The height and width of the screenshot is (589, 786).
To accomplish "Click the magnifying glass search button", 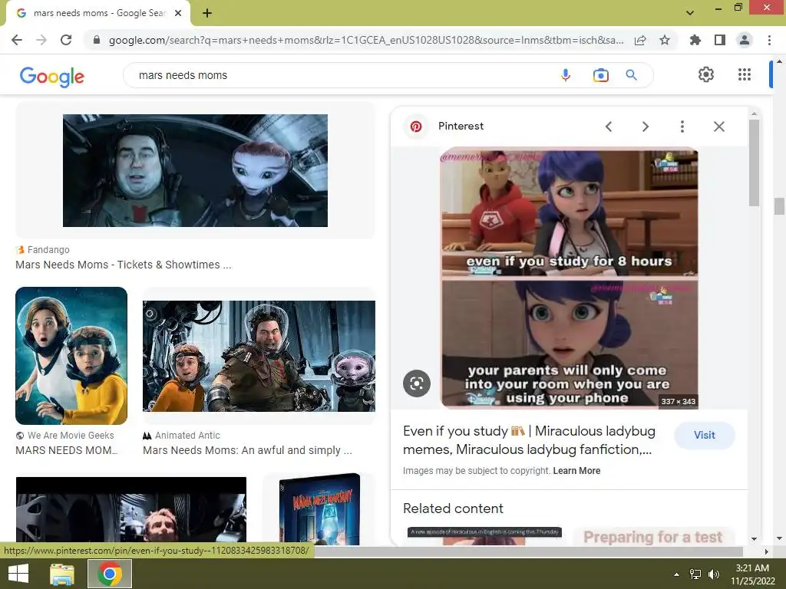I will 631,75.
